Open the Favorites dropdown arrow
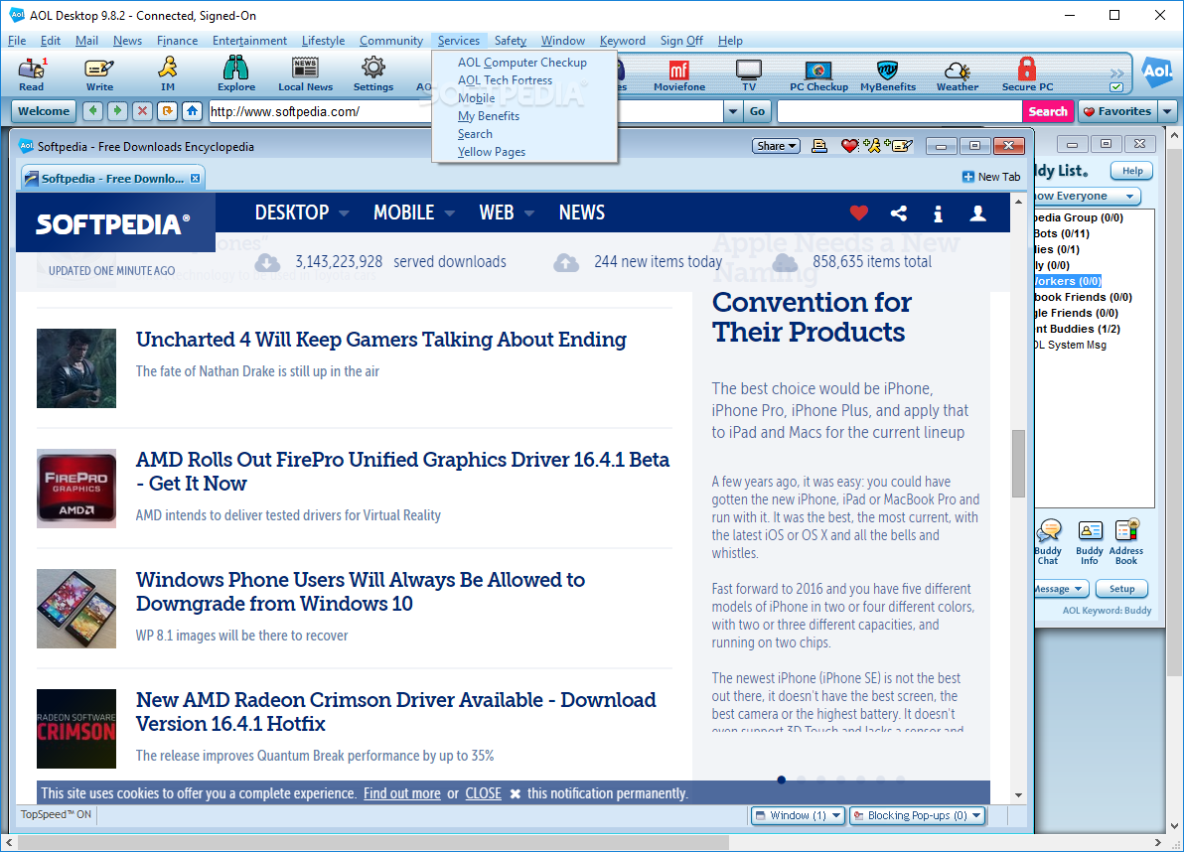The width and height of the screenshot is (1184, 852). [x=1167, y=111]
